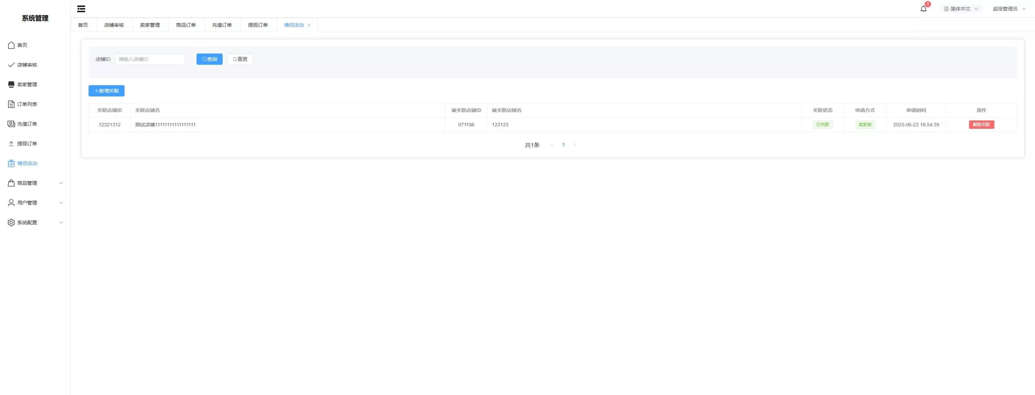Select the 卖家管理 store icon in sidebar
Viewport: 1035px width, 395px height.
(11, 85)
